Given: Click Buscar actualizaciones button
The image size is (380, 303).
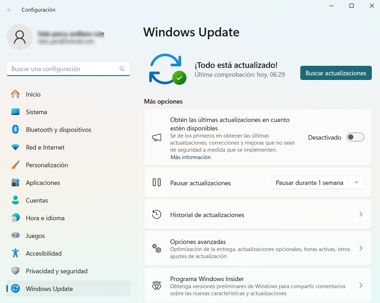Looking at the screenshot, I should click(x=336, y=73).
